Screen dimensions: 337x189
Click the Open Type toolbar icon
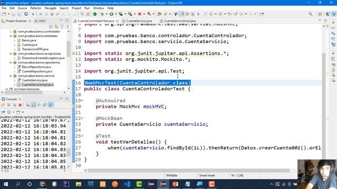159,14
